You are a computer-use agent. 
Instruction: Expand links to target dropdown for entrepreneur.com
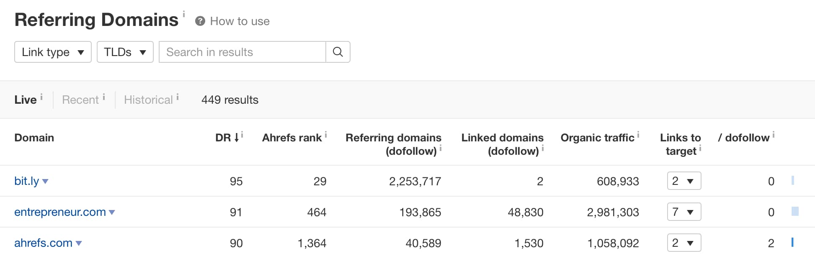tap(684, 212)
